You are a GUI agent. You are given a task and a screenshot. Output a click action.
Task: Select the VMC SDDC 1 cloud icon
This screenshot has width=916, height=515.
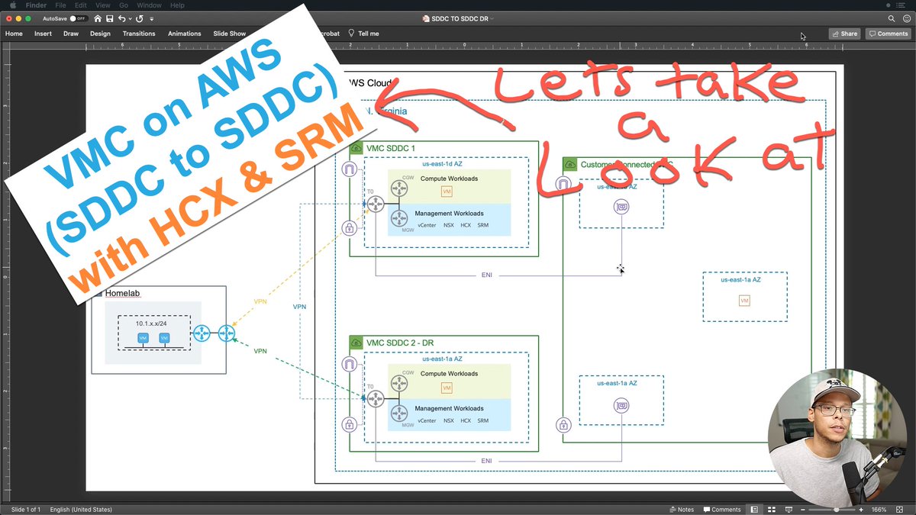[x=356, y=148]
